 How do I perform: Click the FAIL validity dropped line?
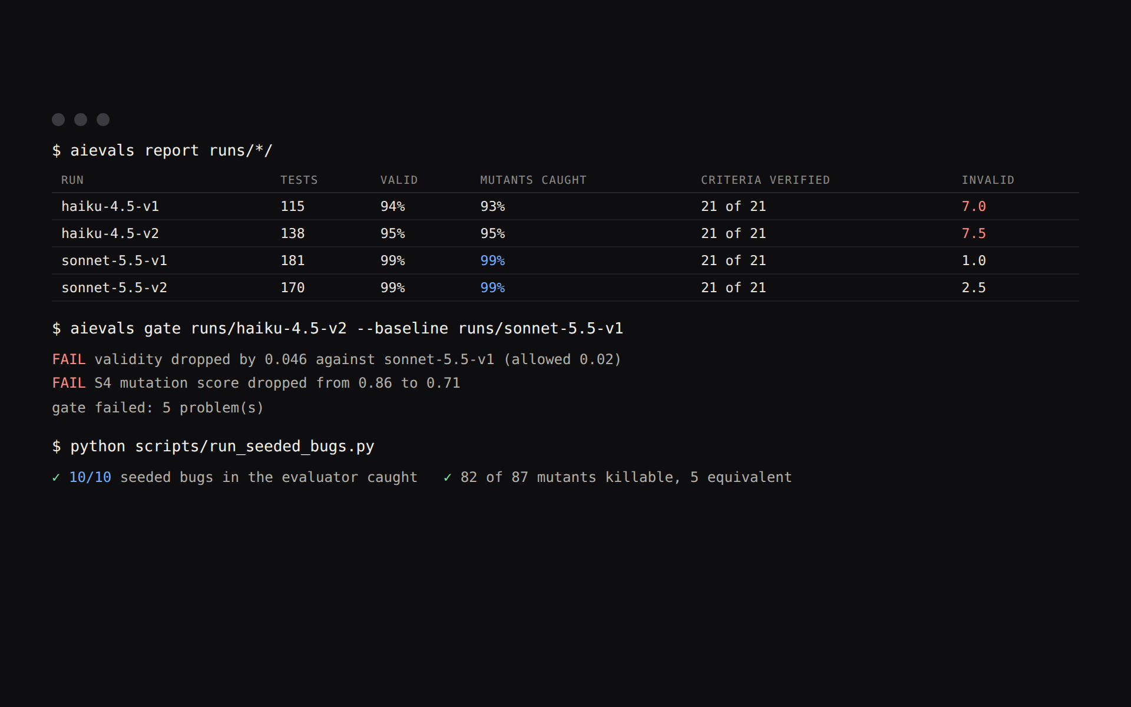coord(336,359)
